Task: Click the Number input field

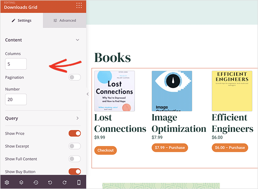Action: 16,100
